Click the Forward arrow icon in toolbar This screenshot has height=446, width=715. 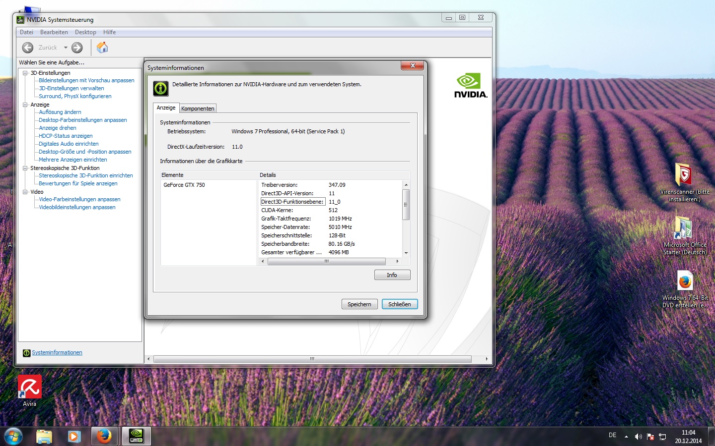(x=77, y=48)
